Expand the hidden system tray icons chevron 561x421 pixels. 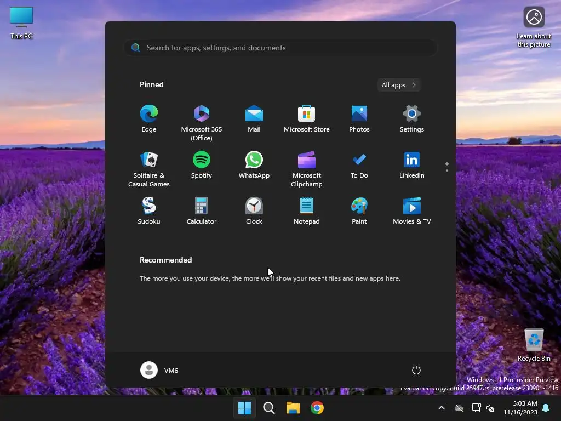(x=442, y=408)
